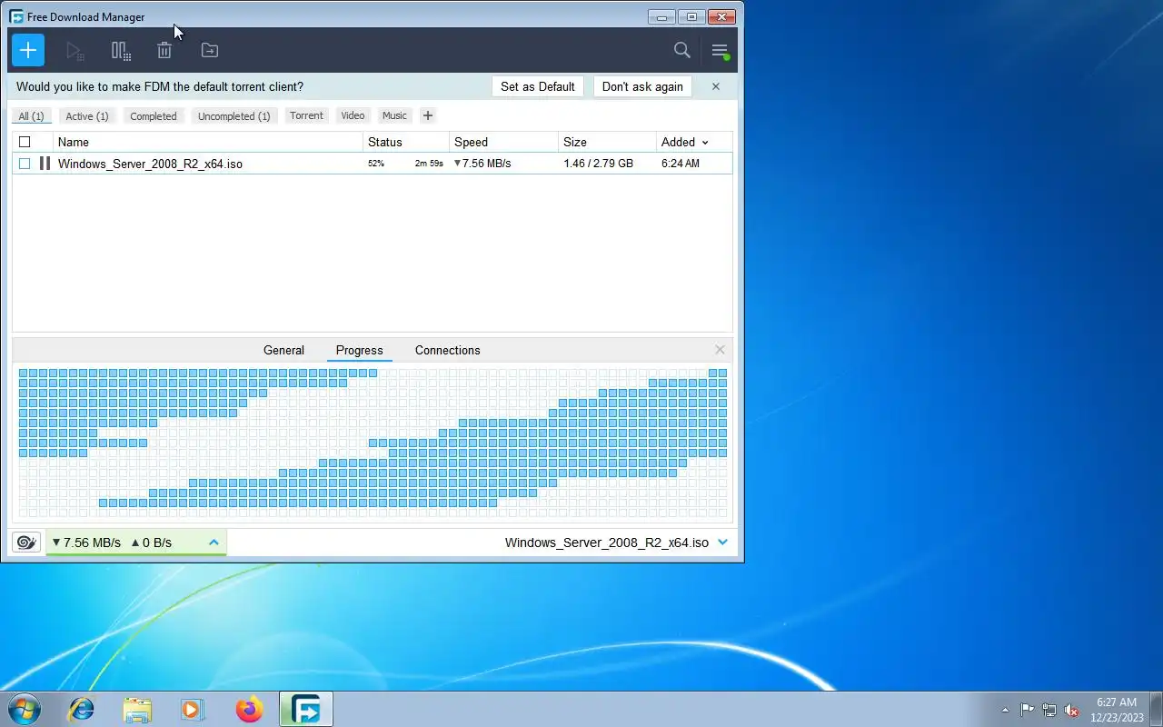Click the 1.46 / 2.79 GB size cell
The height and width of the screenshot is (727, 1163).
598,164
